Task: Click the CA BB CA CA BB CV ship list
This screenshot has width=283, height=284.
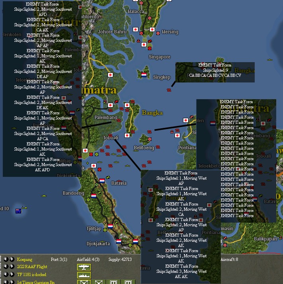Action: point(215,75)
